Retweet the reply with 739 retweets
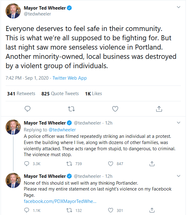This screenshot has height=215, width=188. (x=69, y=164)
